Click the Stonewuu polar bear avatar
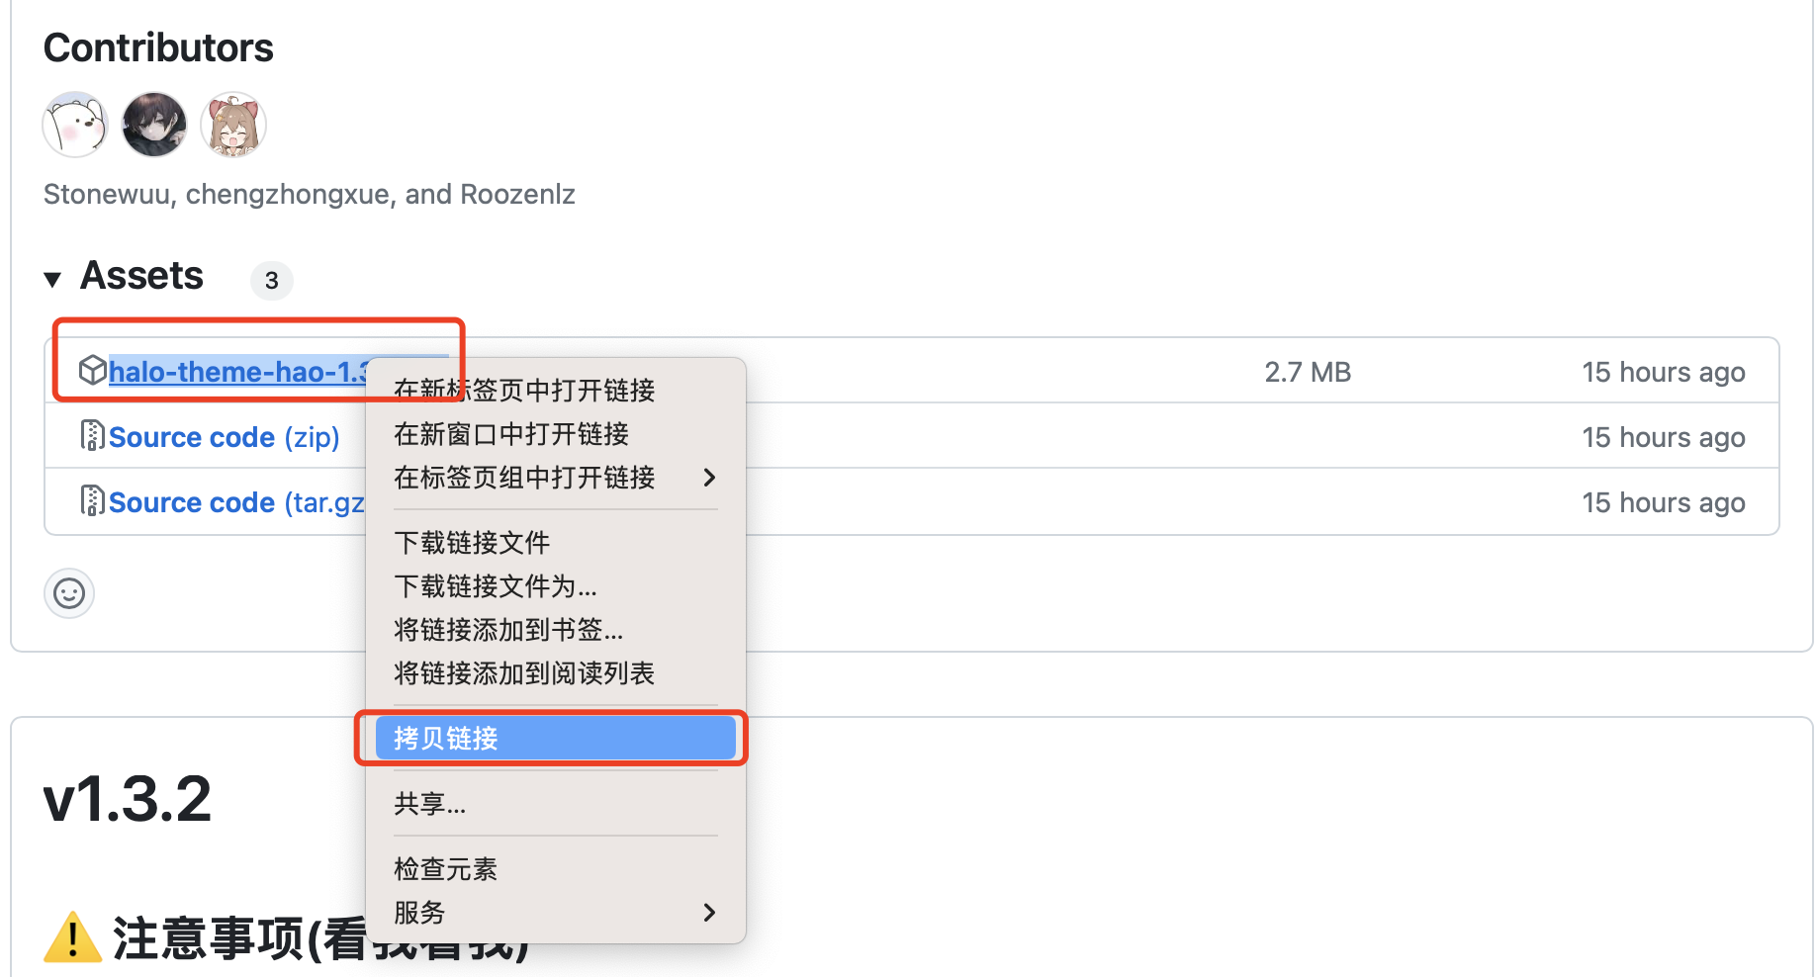The height and width of the screenshot is (977, 1816). click(75, 125)
